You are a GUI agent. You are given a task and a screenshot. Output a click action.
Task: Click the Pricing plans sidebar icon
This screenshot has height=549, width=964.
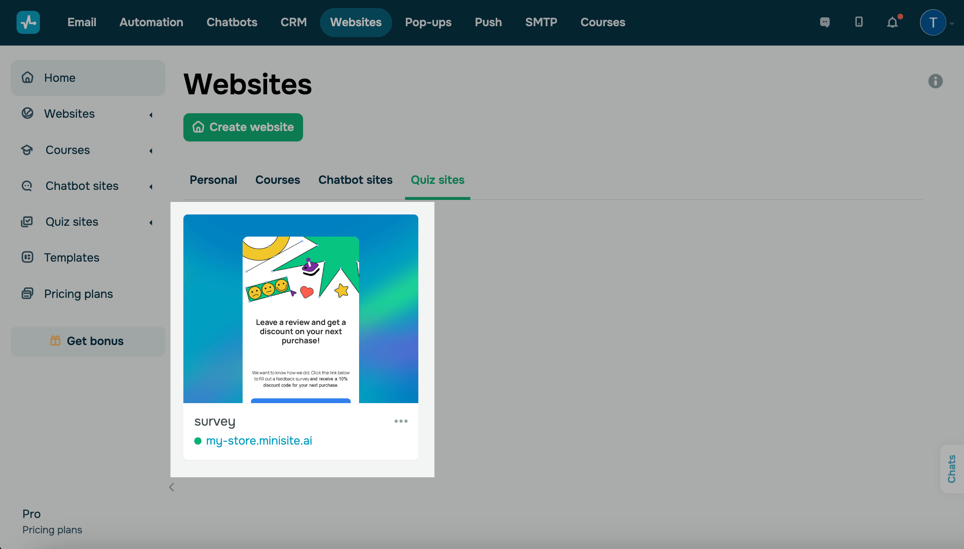click(27, 293)
